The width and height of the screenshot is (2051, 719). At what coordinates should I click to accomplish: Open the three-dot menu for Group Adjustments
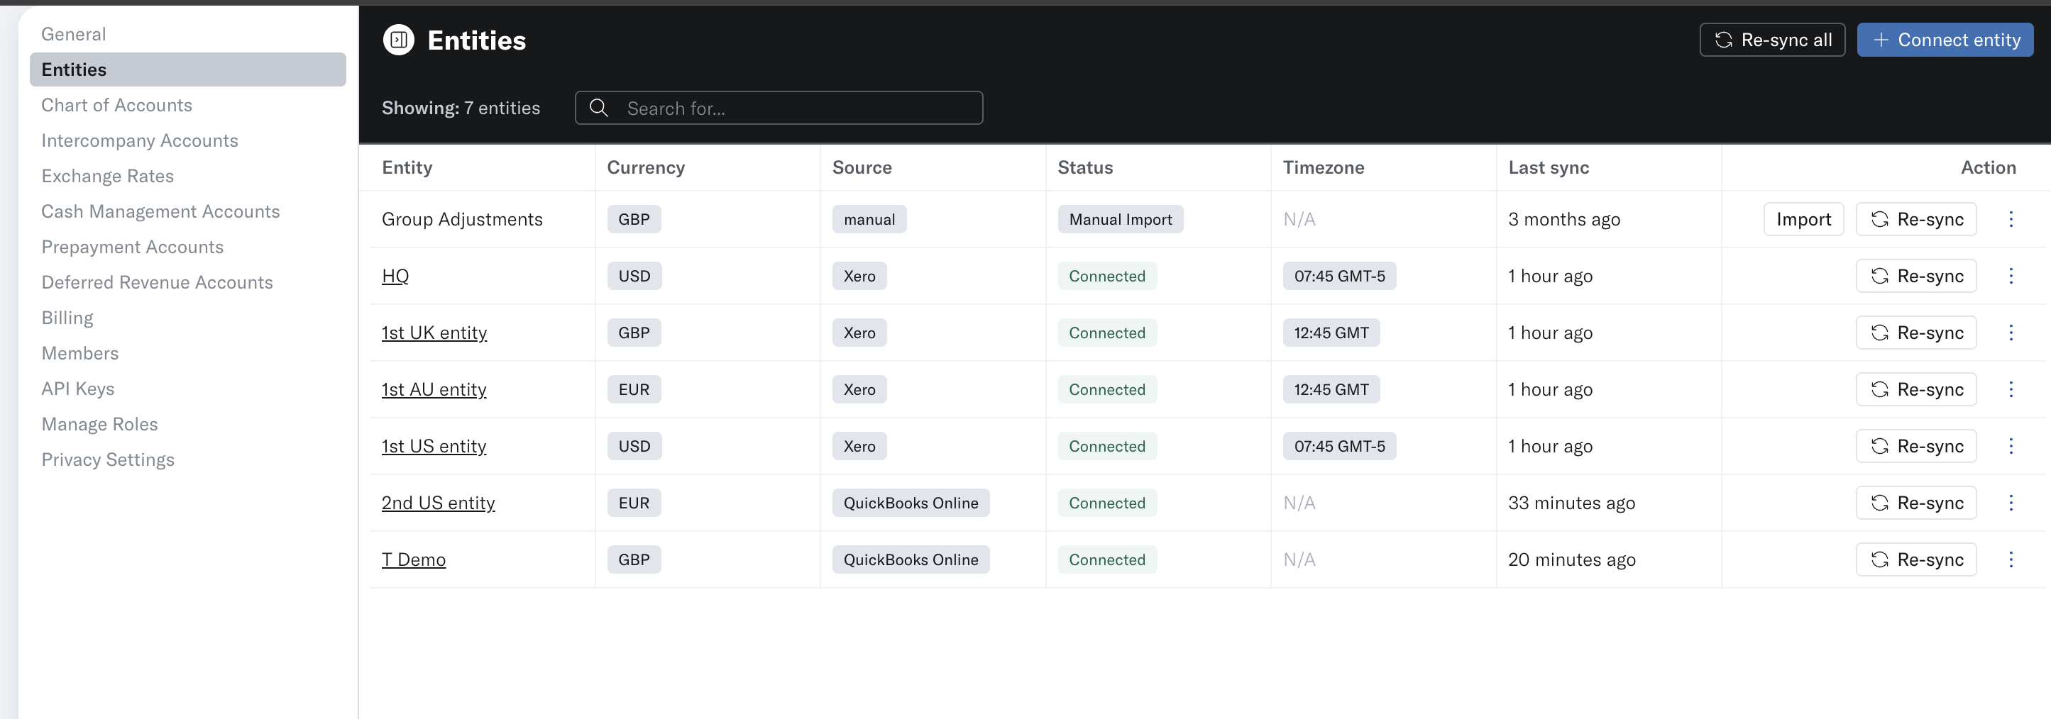pos(2011,220)
